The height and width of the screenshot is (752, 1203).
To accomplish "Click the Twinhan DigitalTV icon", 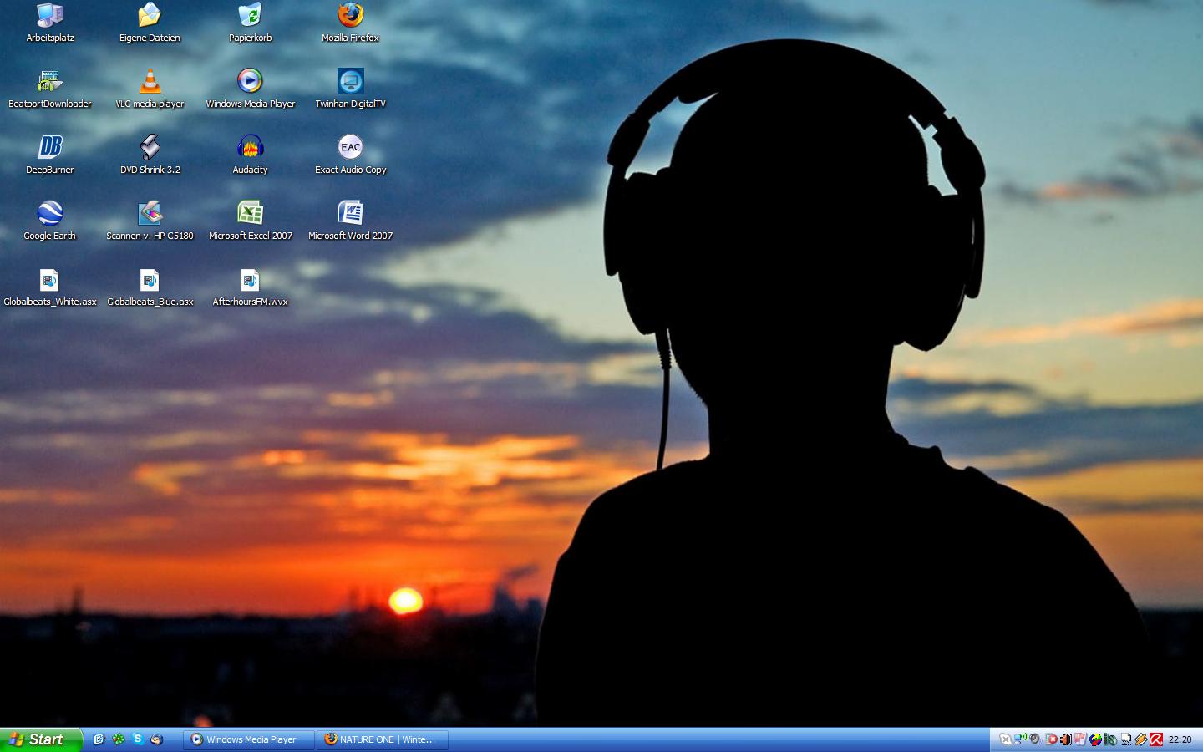I will 350,82.
